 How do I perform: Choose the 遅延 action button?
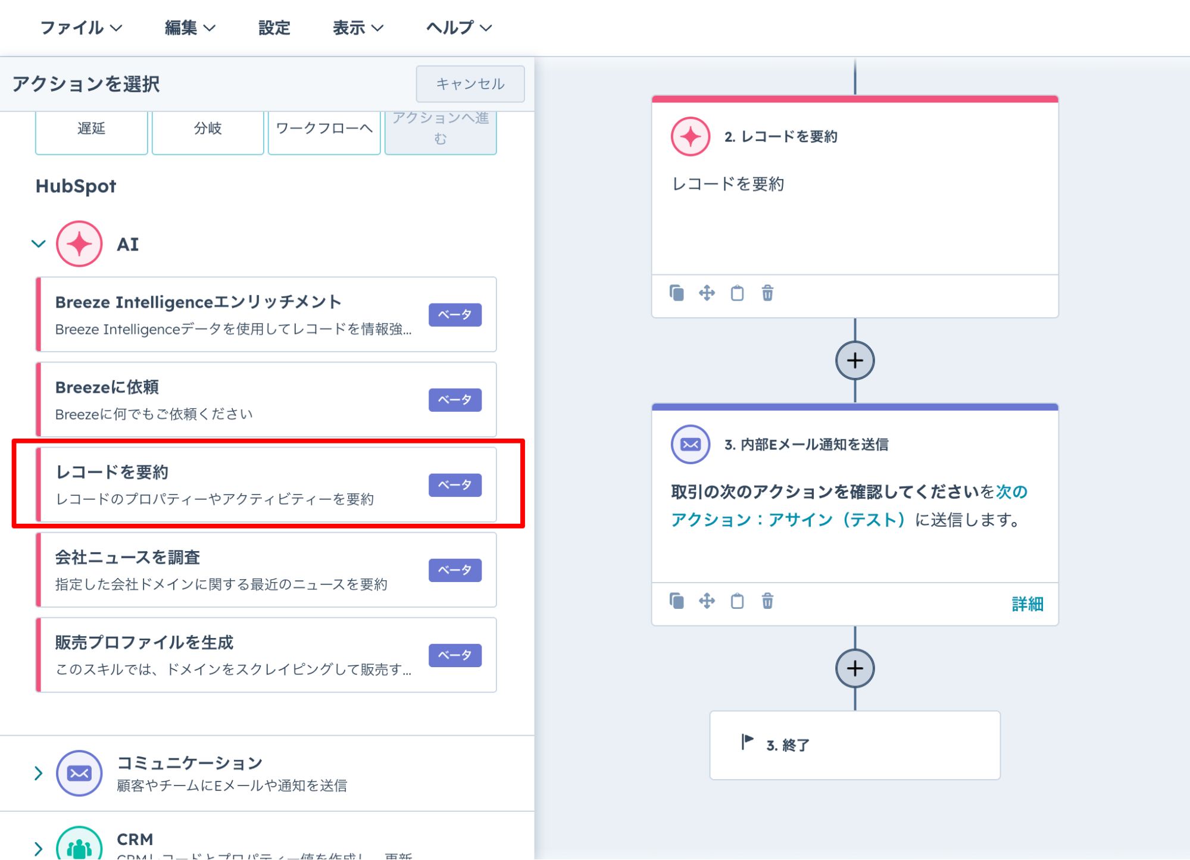[91, 132]
